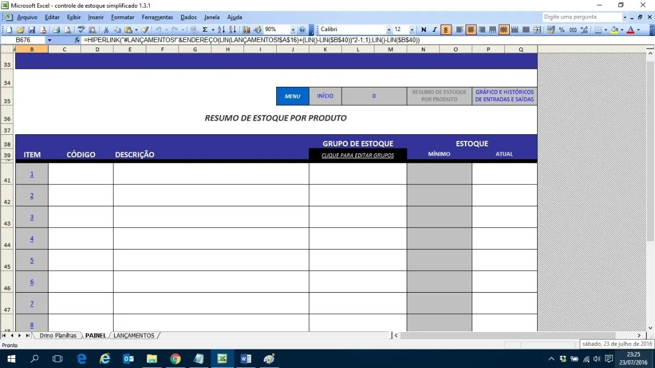
Task: Open the Editar menu
Action: (x=52, y=17)
